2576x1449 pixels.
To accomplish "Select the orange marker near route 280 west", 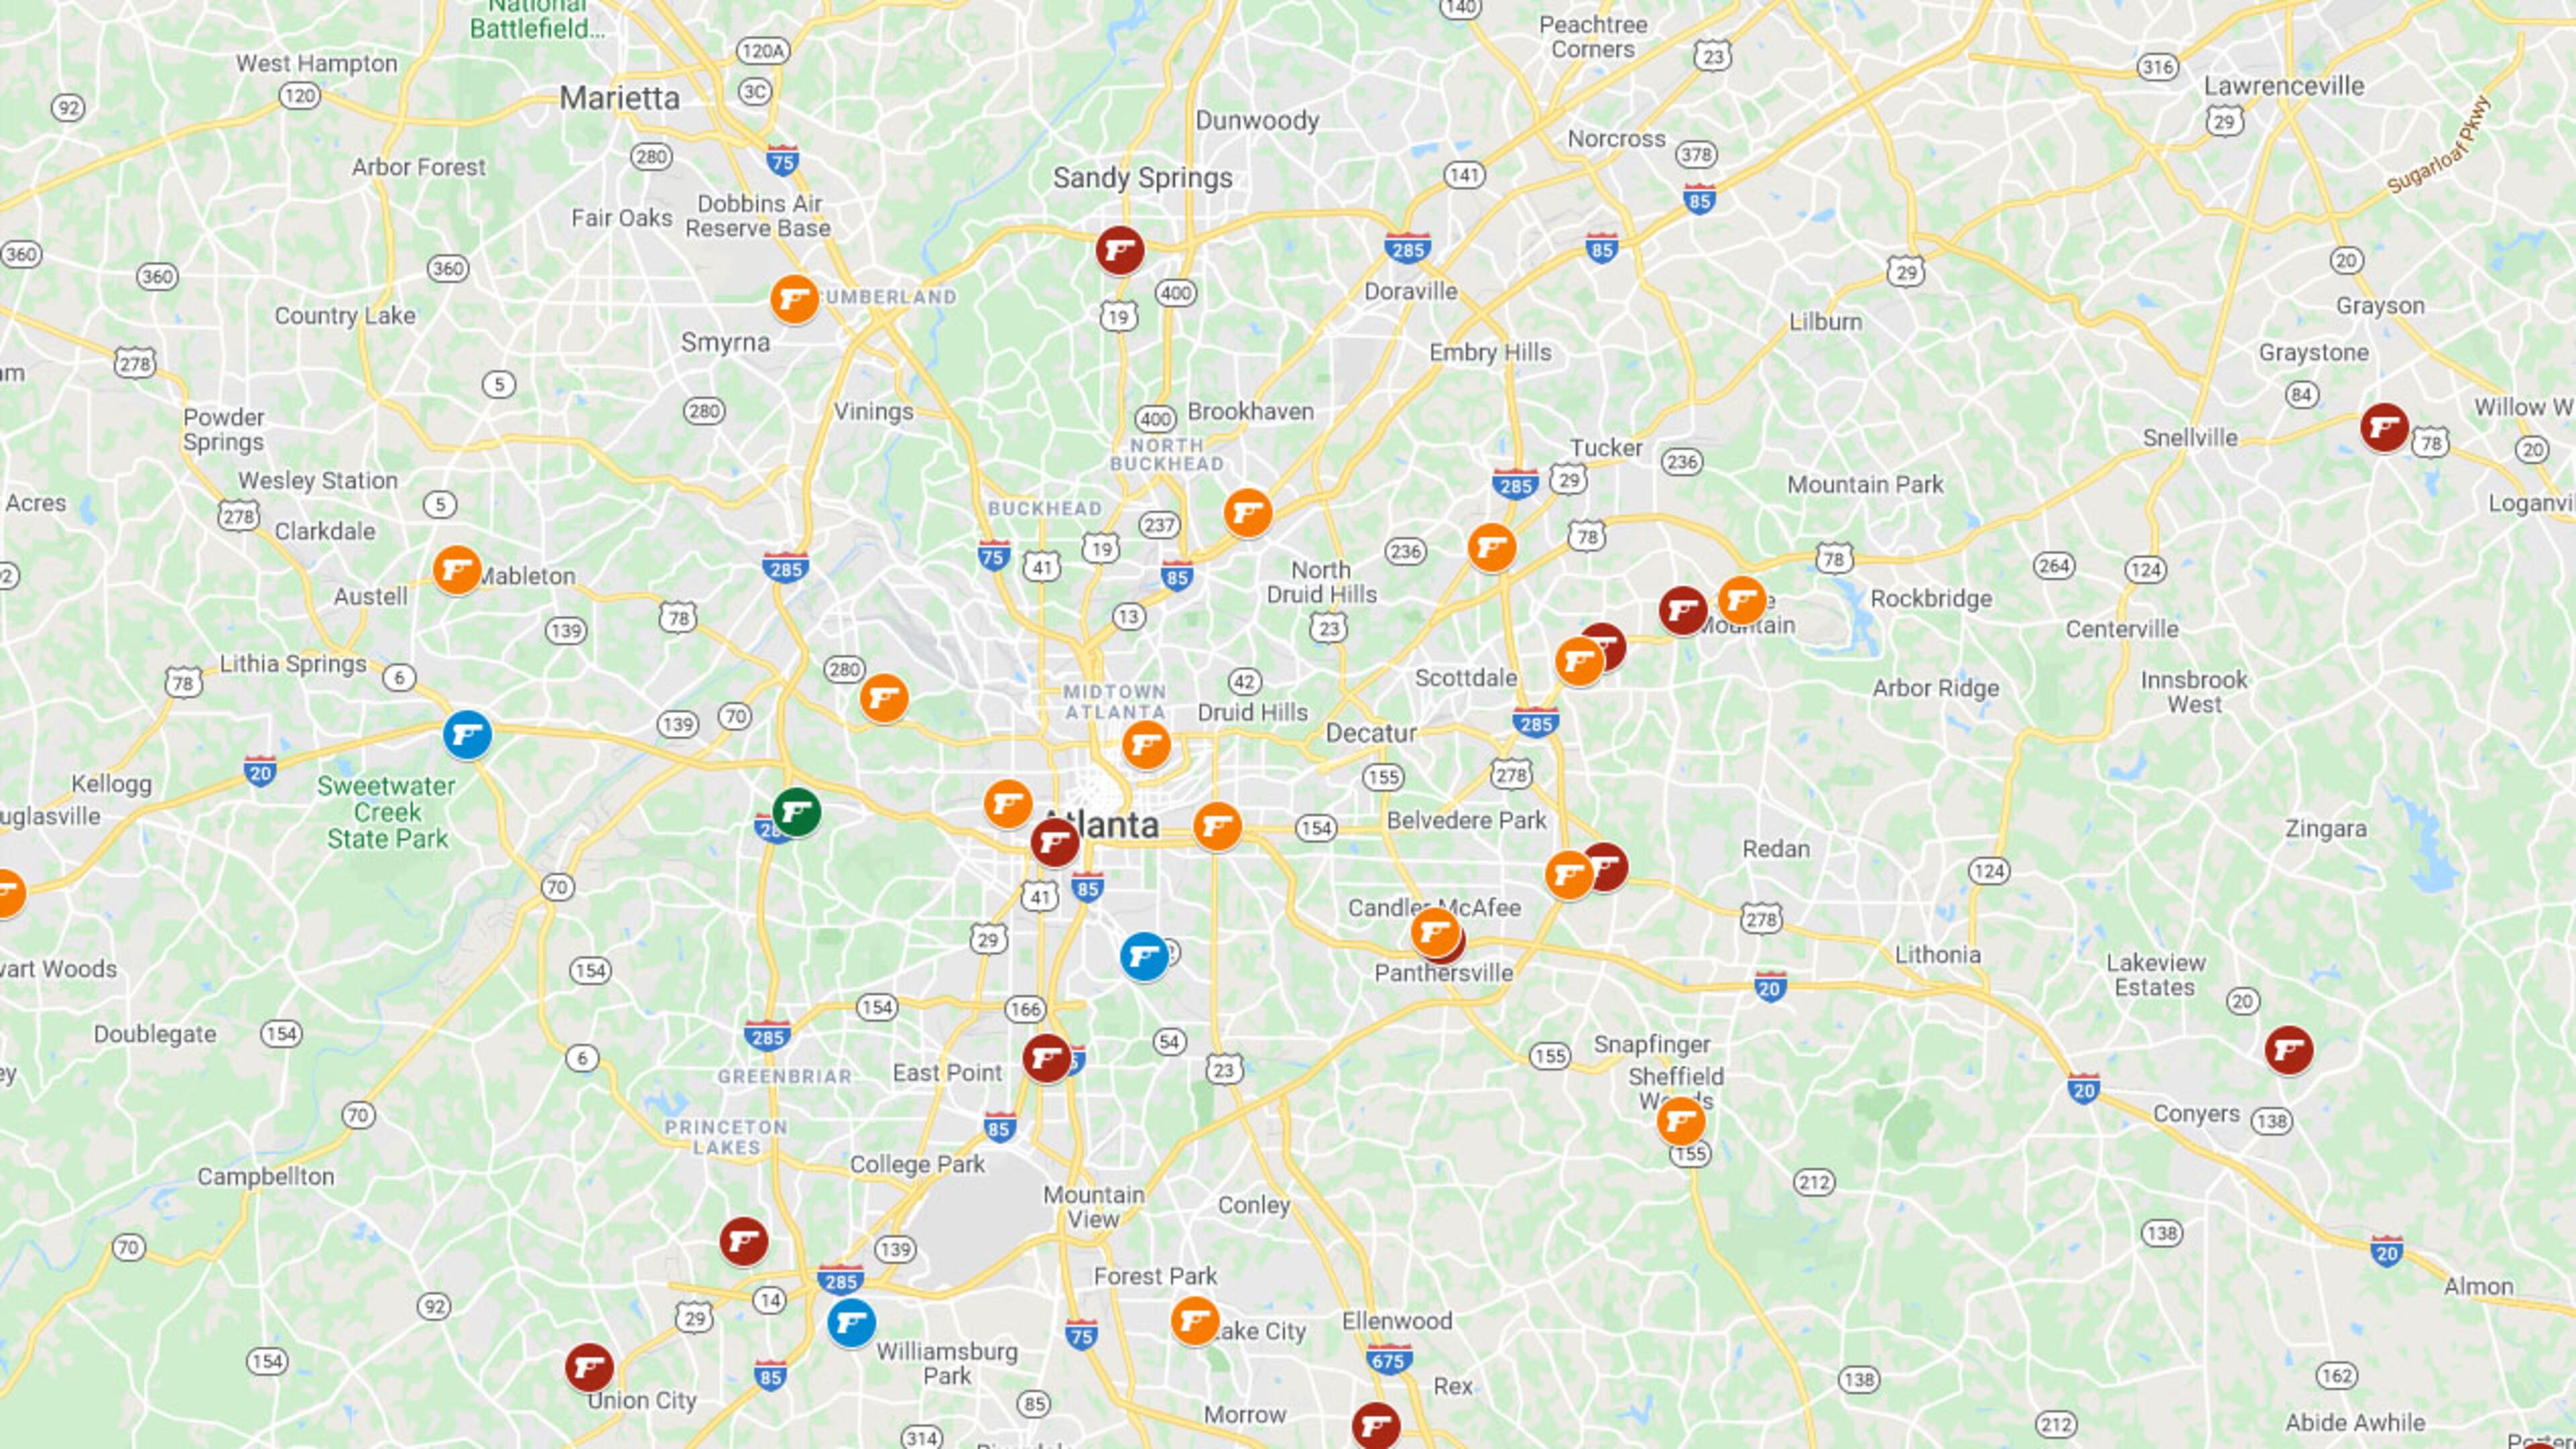I will point(884,698).
